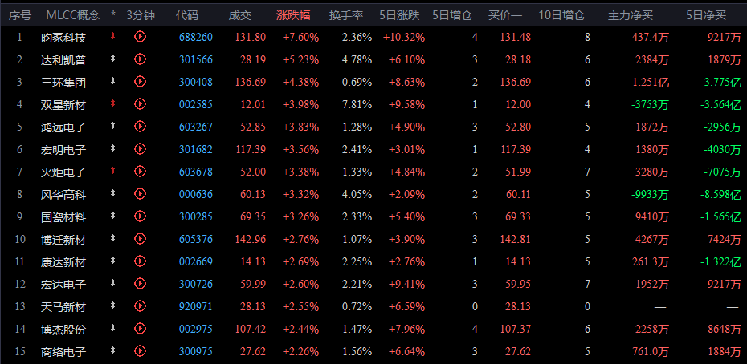Click the white marker icon beside 风华高科
747x364 pixels.
113,192
